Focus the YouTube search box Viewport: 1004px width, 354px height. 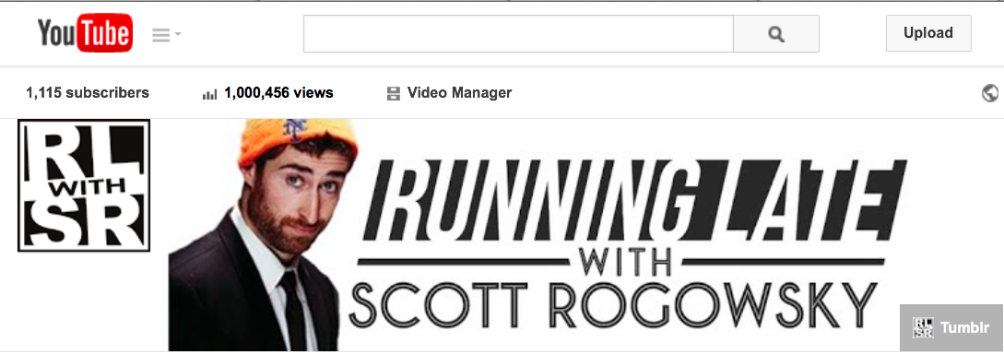pos(518,34)
